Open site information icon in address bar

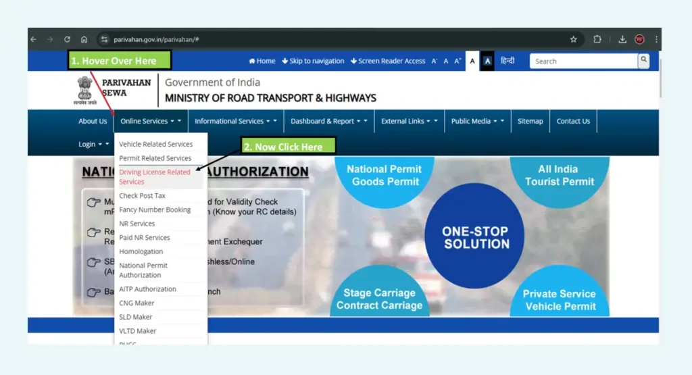pos(104,39)
